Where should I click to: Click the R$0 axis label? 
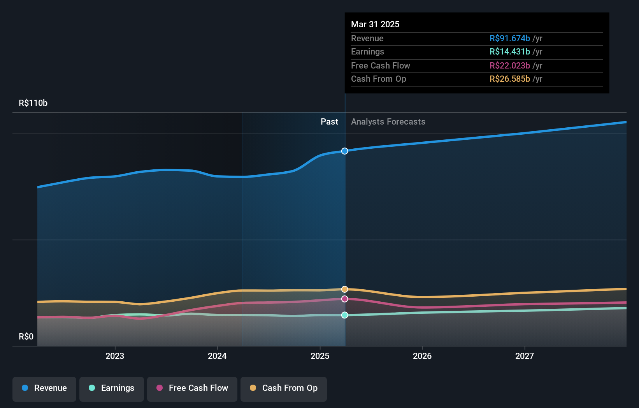click(26, 336)
